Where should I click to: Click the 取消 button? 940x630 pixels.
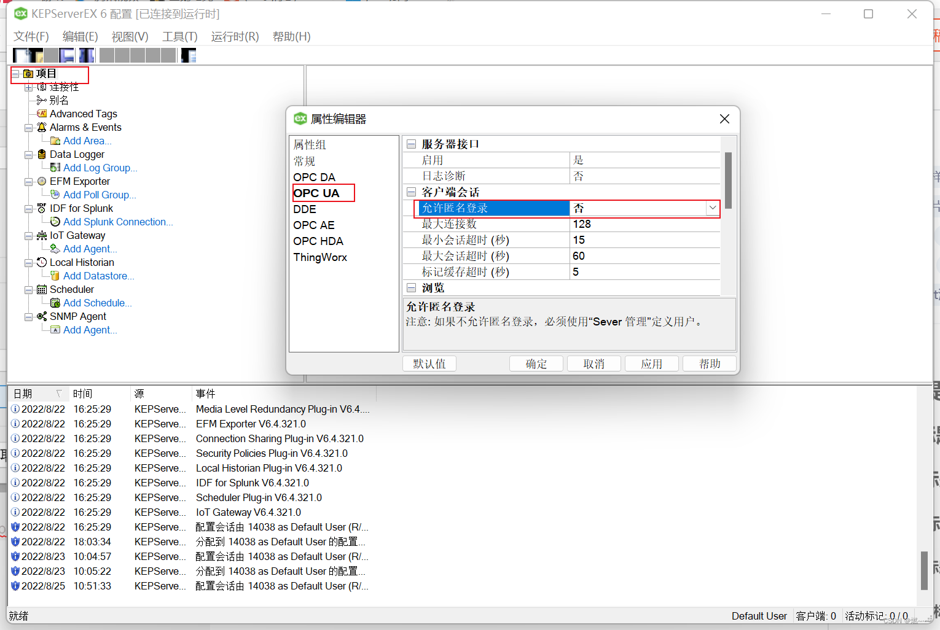pos(594,364)
